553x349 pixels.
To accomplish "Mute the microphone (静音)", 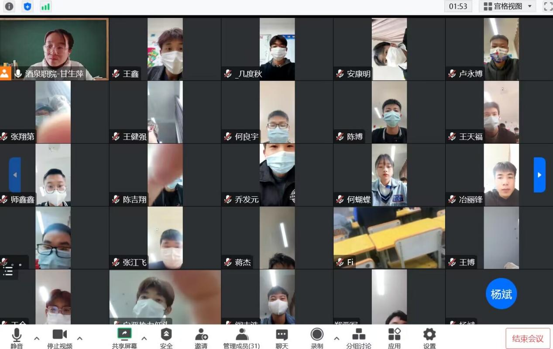I will coord(17,338).
